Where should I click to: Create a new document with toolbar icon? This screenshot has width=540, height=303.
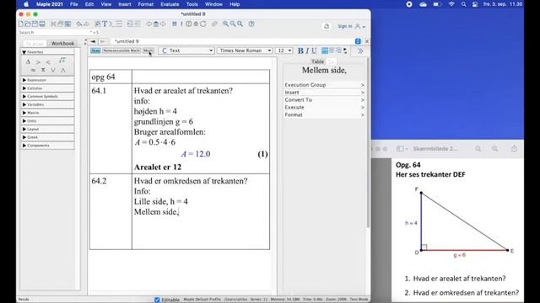click(x=21, y=24)
